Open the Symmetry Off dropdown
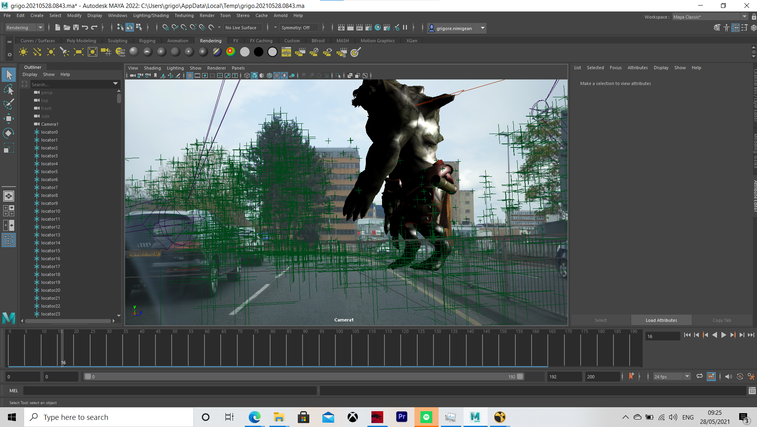The image size is (757, 427). 299,28
